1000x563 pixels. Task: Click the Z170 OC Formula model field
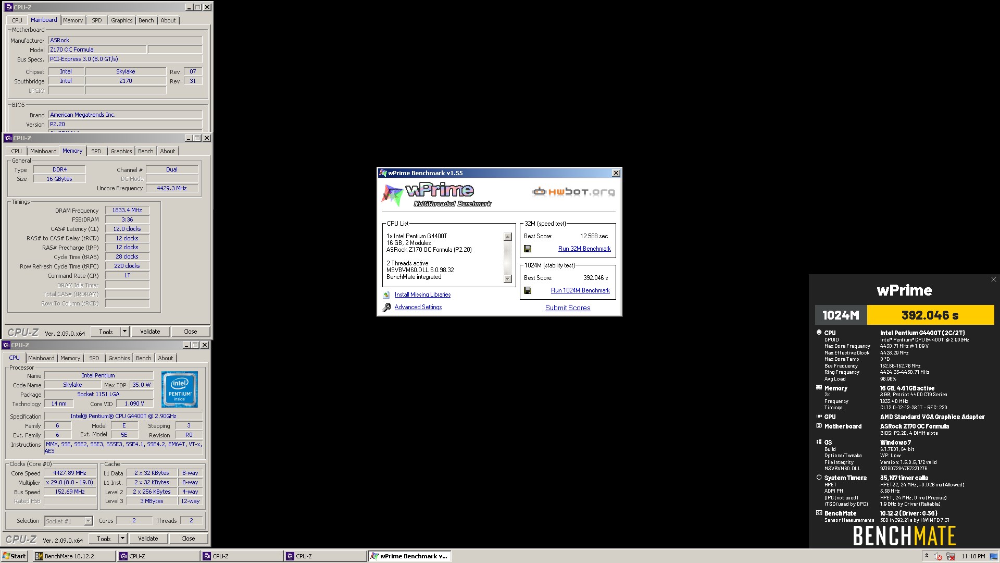point(97,50)
